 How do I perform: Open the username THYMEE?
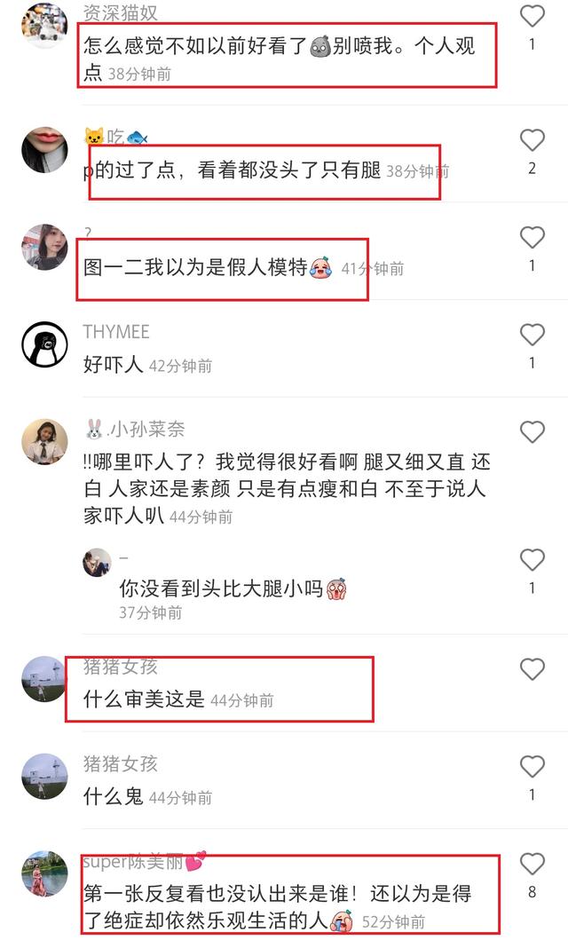(116, 331)
